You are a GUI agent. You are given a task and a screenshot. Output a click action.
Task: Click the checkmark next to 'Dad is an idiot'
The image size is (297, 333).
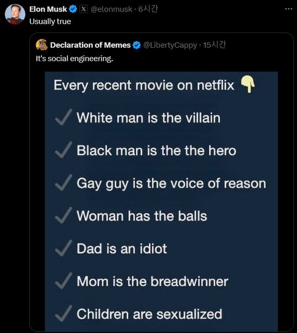[63, 249]
